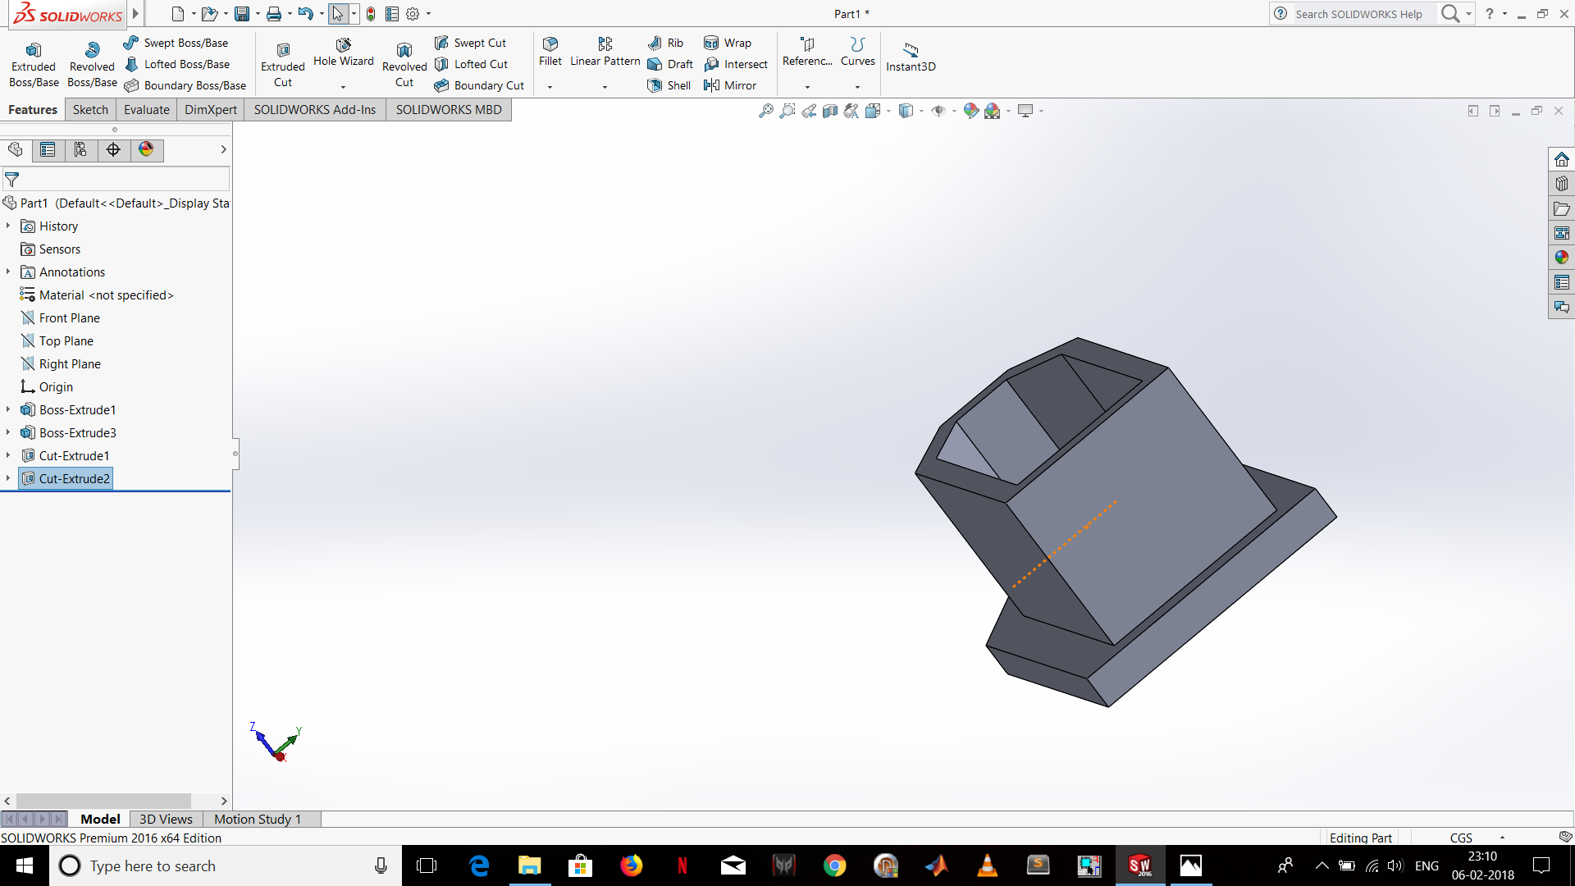Viewport: 1575px width, 886px height.
Task: Click the Zoom to Fit icon
Action: point(766,111)
